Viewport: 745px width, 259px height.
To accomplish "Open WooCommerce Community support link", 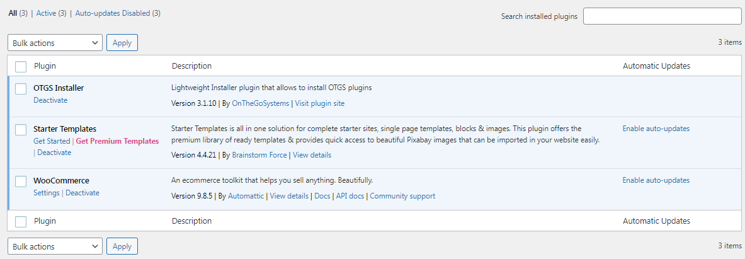I will (402, 196).
